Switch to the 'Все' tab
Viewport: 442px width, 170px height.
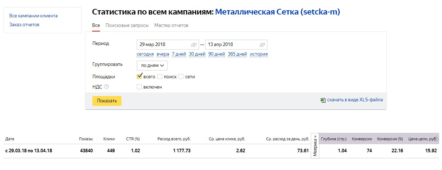[x=96, y=25]
